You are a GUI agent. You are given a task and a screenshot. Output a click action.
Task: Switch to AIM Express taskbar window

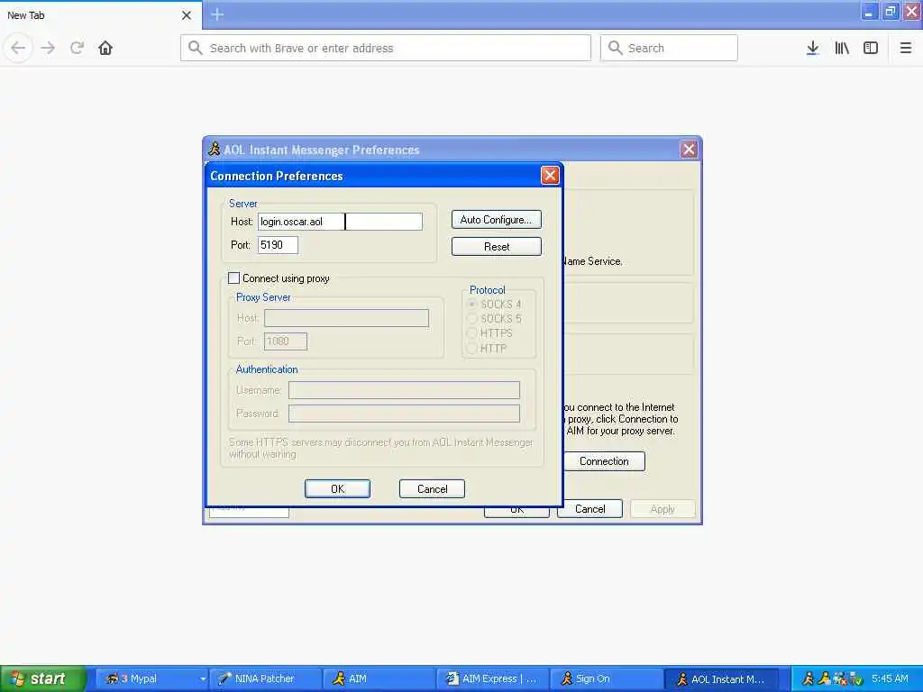pos(492,678)
